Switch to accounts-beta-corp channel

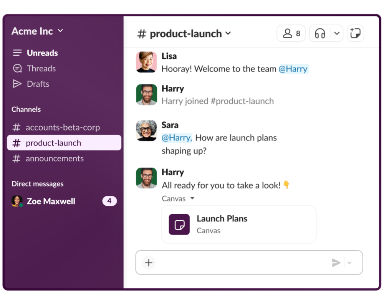pos(63,127)
